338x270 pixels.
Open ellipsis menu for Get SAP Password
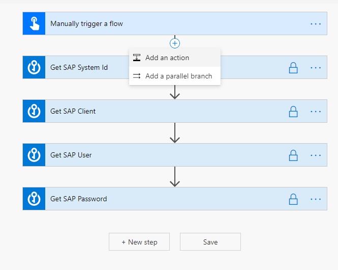(316, 199)
